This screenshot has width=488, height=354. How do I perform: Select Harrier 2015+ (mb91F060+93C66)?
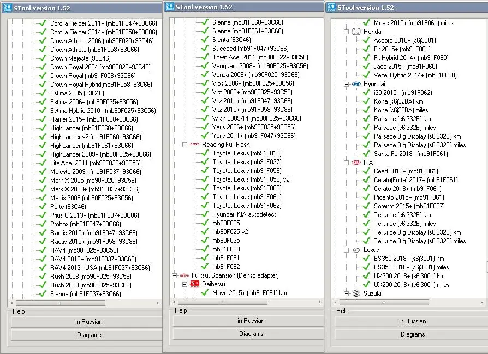pyautogui.click(x=94, y=119)
